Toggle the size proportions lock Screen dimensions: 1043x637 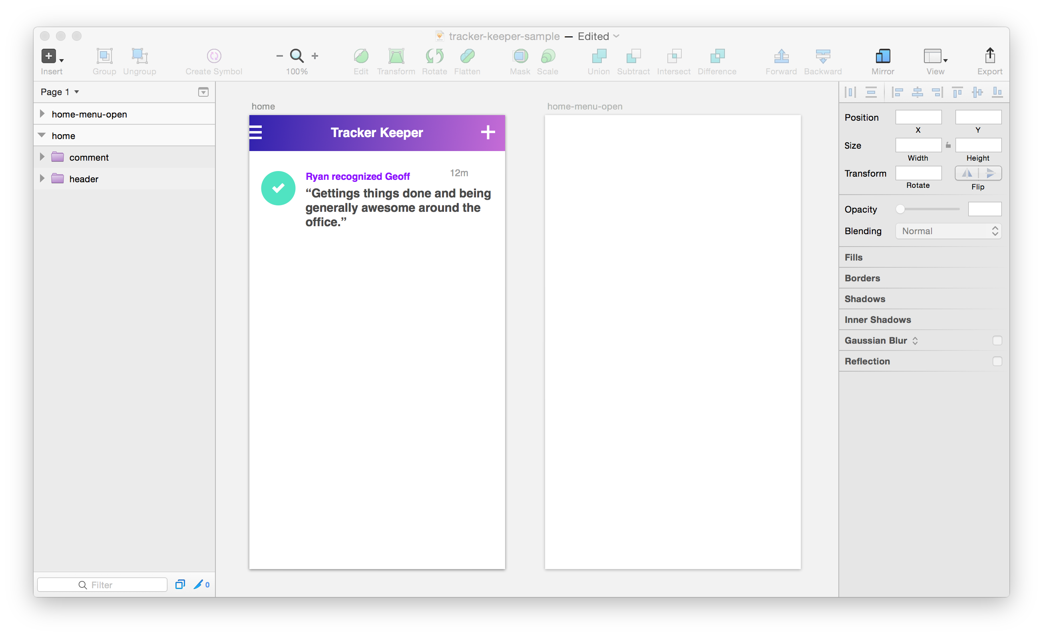tap(948, 145)
